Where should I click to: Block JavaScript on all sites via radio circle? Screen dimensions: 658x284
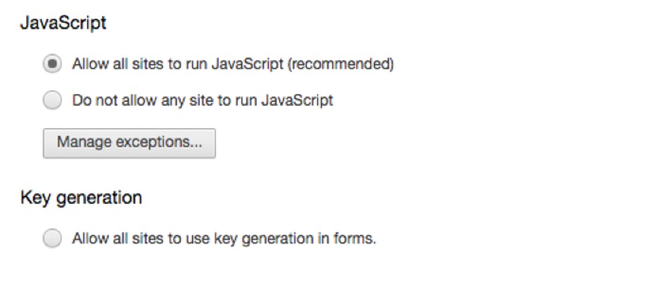pos(51,101)
